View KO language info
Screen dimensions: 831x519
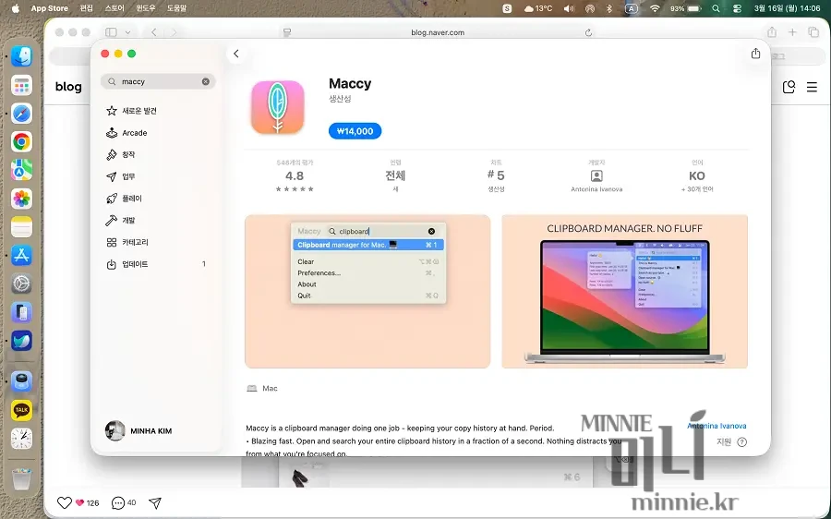pyautogui.click(x=697, y=176)
